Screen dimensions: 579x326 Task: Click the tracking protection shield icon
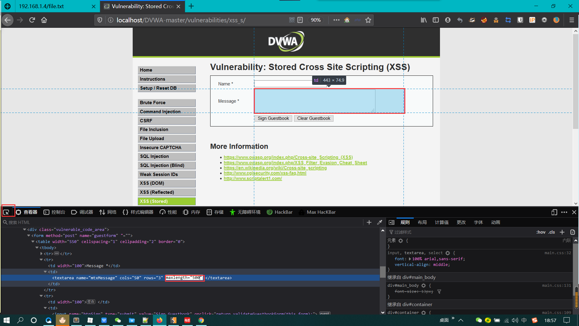100,20
